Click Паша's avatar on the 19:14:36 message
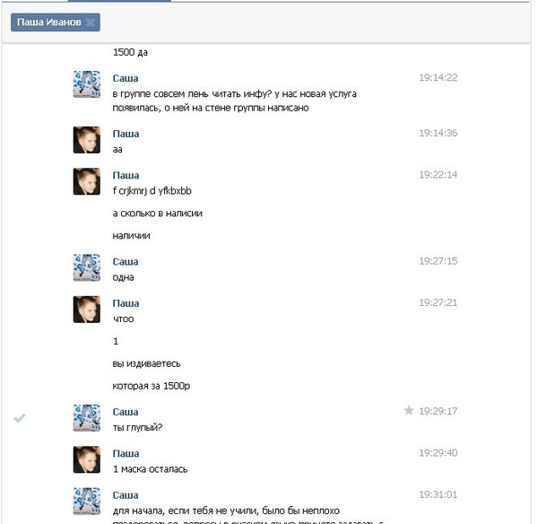The image size is (538, 524). (86, 140)
